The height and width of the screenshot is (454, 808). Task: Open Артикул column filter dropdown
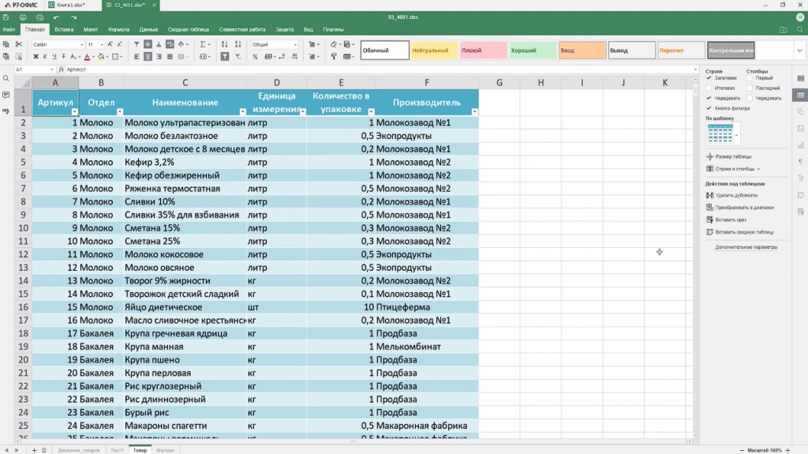[74, 111]
